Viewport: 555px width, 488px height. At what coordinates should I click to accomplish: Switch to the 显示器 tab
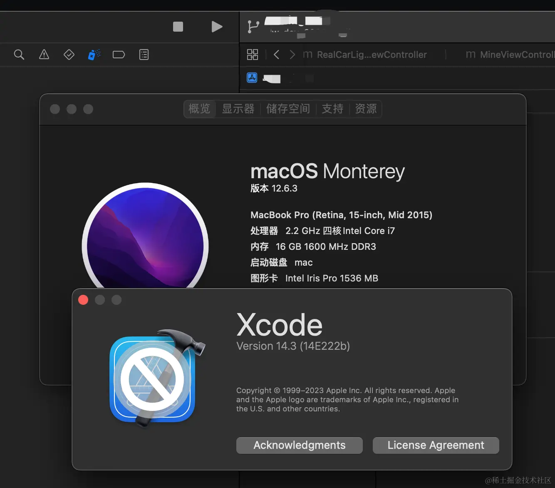pos(238,109)
